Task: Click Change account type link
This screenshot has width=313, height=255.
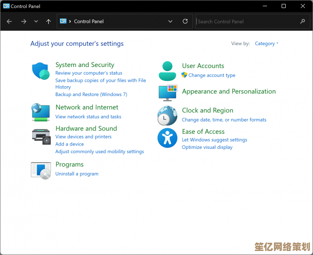Action: [x=211, y=75]
